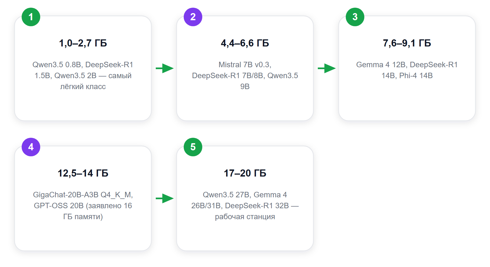Select the 12,5–14 ГБ heading
The height and width of the screenshot is (267, 490).
(83, 173)
